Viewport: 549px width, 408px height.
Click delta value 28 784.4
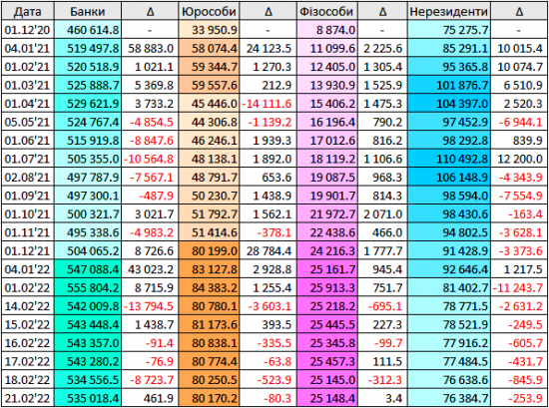[269, 251]
